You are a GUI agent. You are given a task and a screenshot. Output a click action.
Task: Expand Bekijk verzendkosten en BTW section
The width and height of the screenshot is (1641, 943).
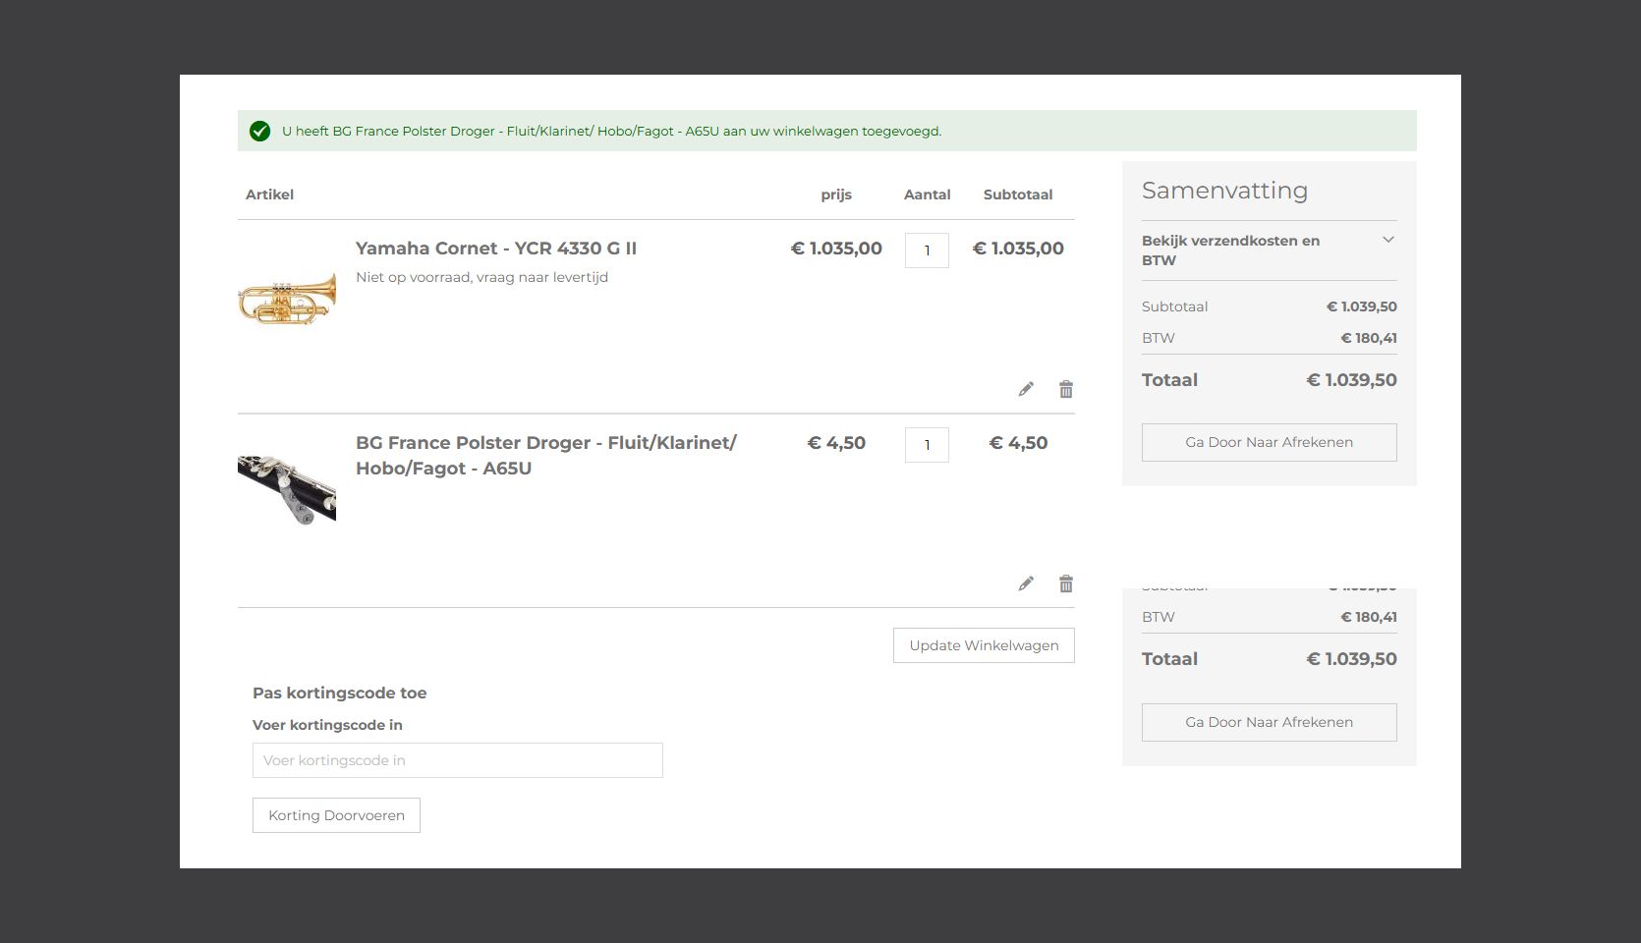coord(1269,250)
